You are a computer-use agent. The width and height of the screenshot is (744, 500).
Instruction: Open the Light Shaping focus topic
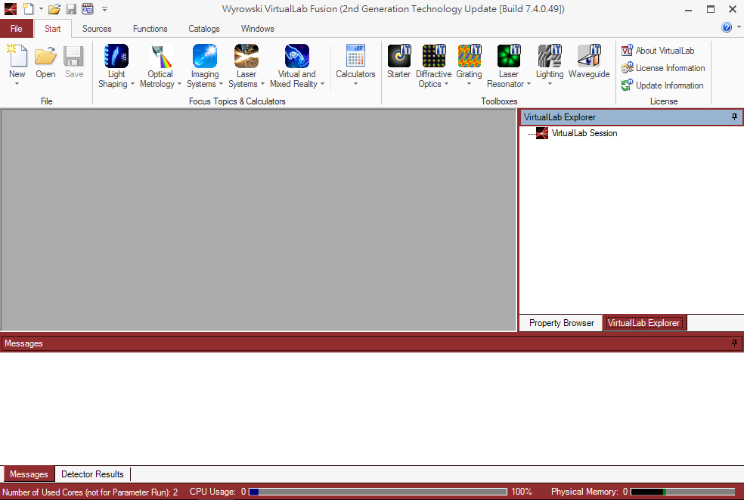[116, 56]
